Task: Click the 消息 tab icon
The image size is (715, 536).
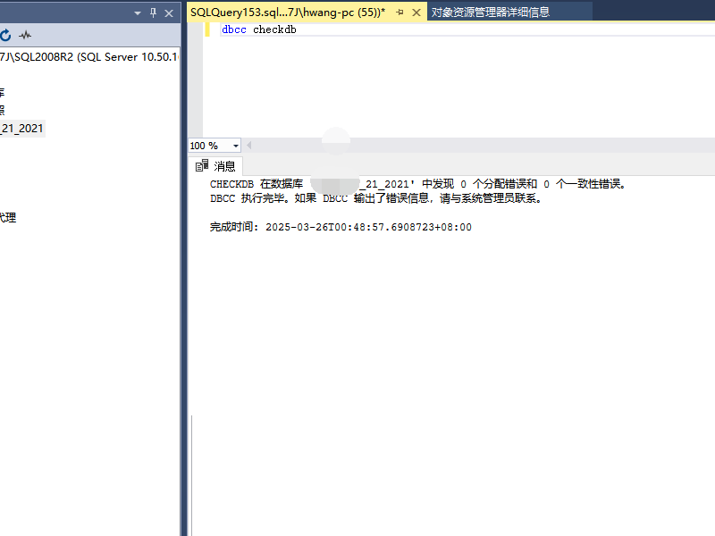Action: [x=202, y=165]
